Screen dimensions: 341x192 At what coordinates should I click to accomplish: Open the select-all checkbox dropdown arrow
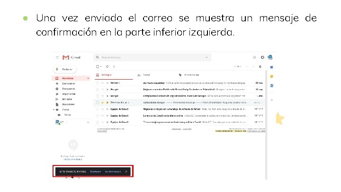(101, 67)
